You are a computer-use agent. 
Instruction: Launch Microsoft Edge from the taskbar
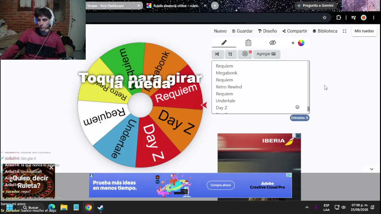click(51, 207)
